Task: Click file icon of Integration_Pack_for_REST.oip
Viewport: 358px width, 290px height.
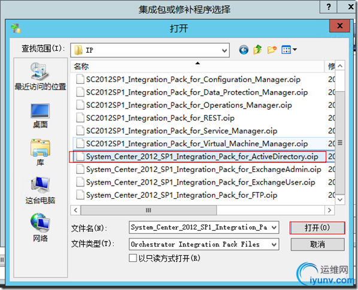Action: (x=80, y=118)
